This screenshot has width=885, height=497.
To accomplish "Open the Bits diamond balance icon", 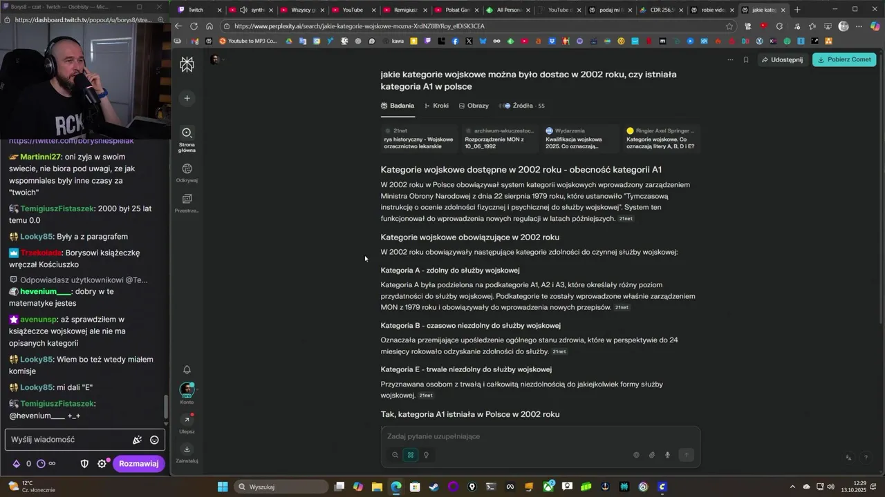I will [17, 464].
